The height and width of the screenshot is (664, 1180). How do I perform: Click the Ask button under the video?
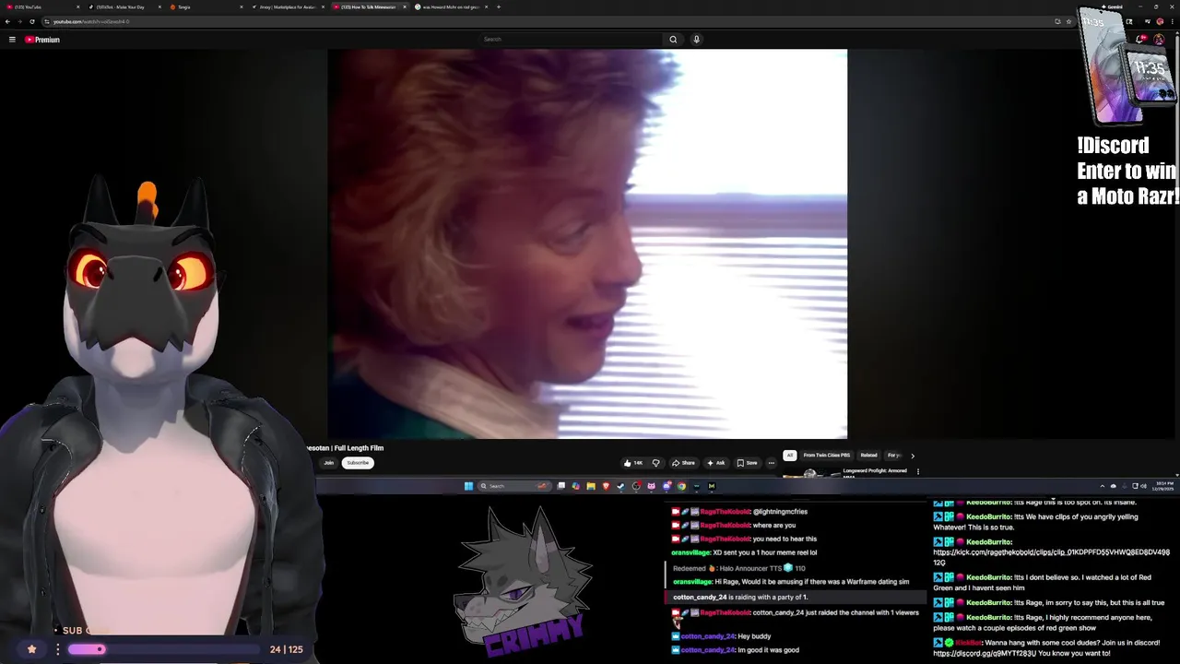coord(715,463)
